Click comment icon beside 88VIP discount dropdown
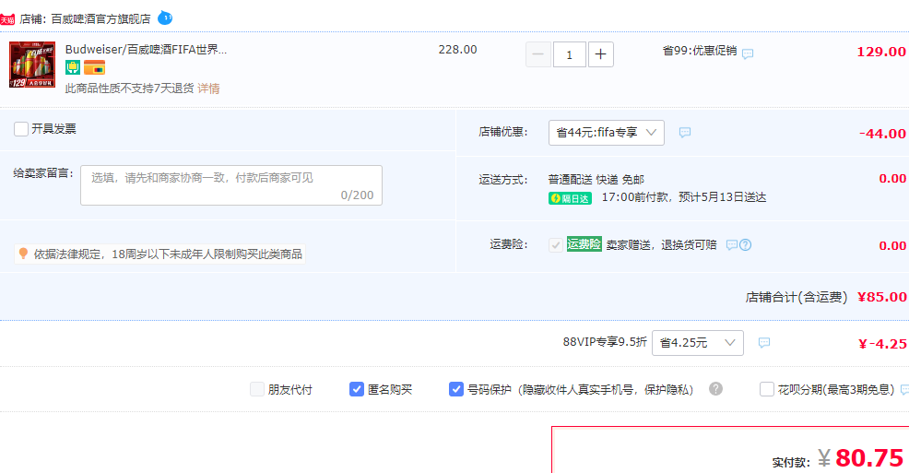Image resolution: width=909 pixels, height=473 pixels. click(x=764, y=343)
